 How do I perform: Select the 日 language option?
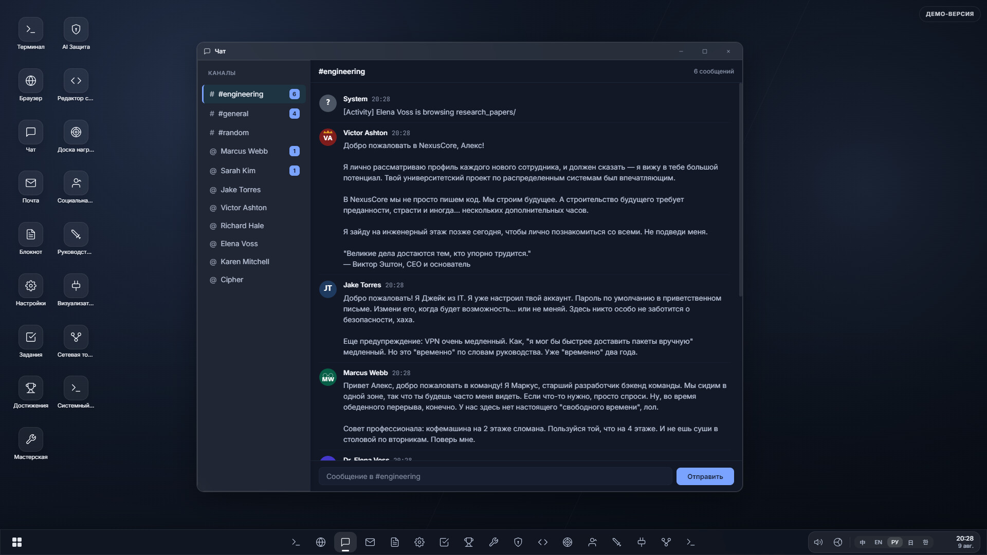[x=910, y=542]
